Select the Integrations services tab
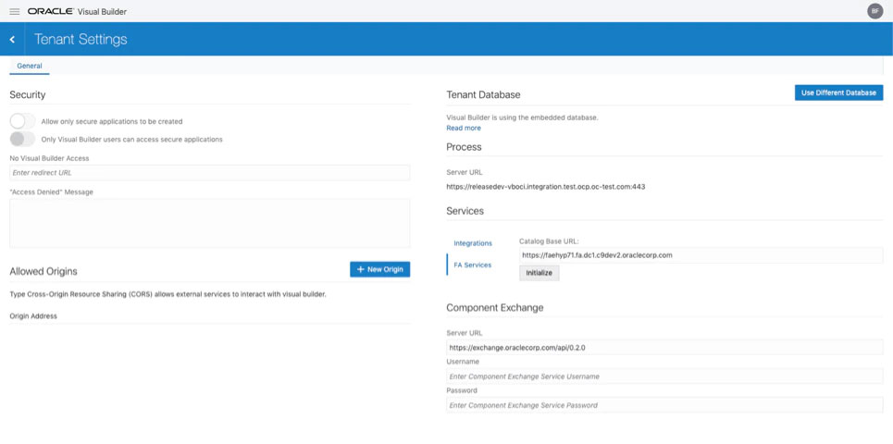Viewport: 893px width, 444px height. [473, 243]
